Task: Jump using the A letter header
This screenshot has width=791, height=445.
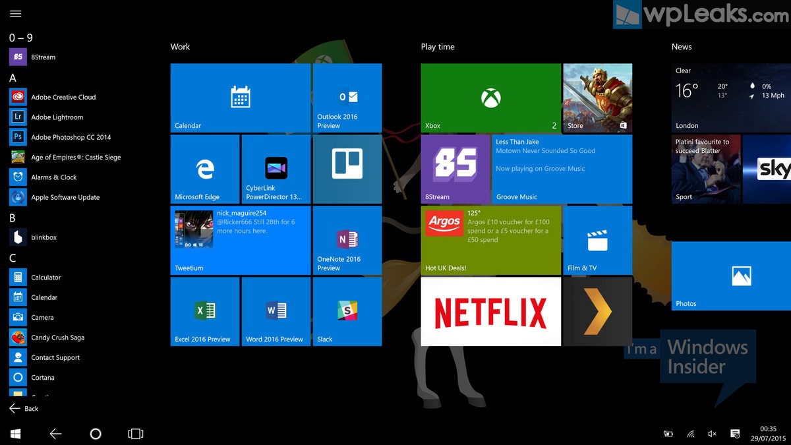Action: (13, 78)
